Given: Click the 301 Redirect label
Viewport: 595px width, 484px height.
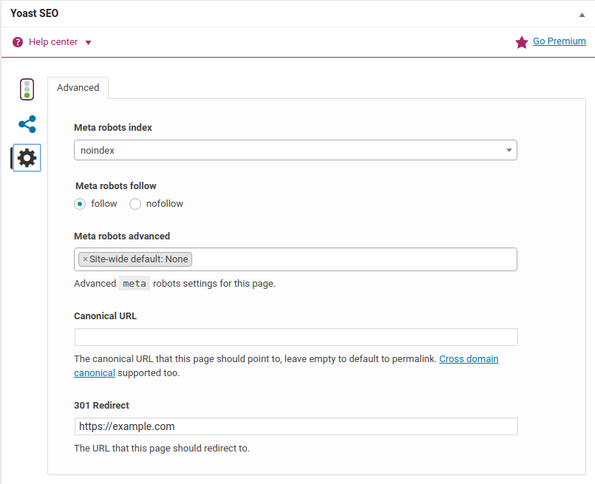Looking at the screenshot, I should (x=101, y=405).
